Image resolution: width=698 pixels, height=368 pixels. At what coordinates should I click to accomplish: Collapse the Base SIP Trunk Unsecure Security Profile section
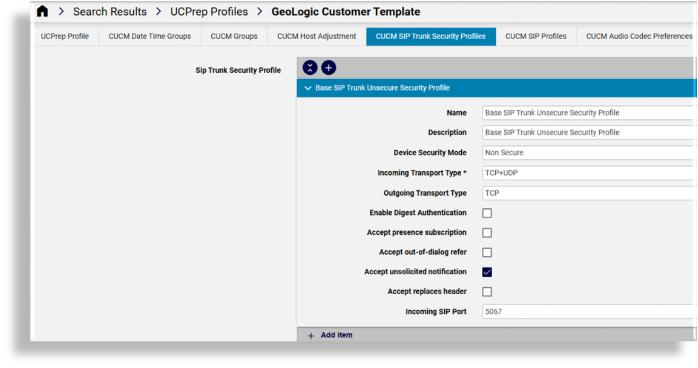[308, 88]
